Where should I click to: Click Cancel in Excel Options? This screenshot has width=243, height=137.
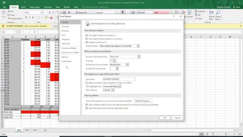[177, 118]
